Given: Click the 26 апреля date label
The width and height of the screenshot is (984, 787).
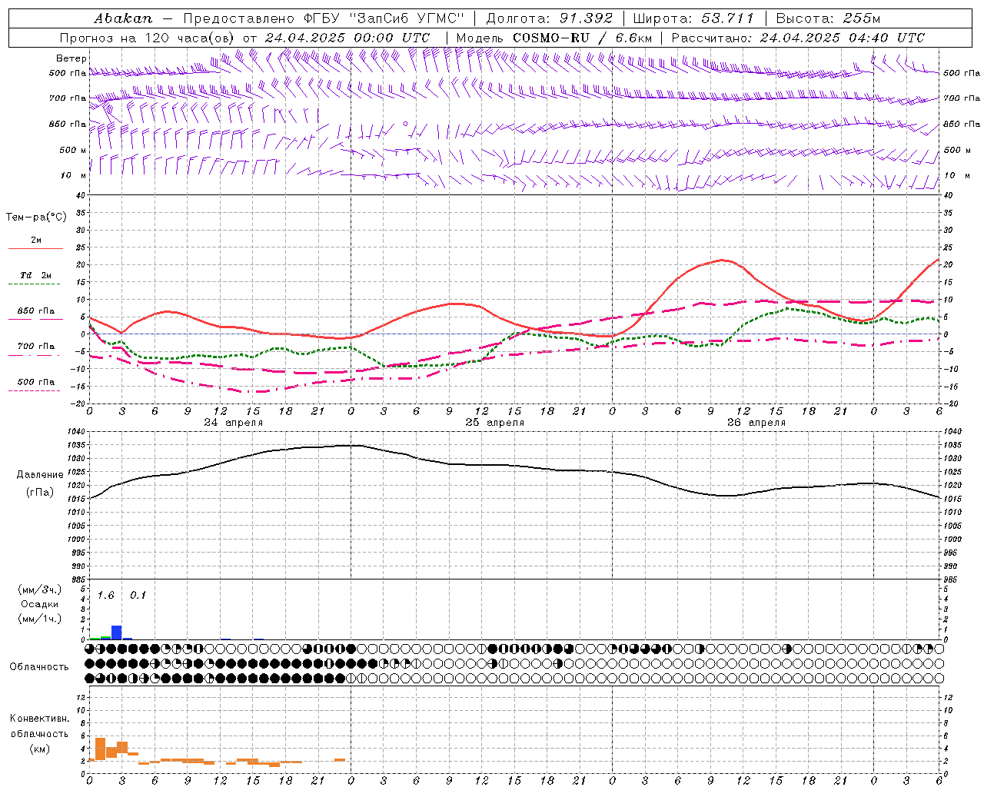Looking at the screenshot, I should 756,423.
